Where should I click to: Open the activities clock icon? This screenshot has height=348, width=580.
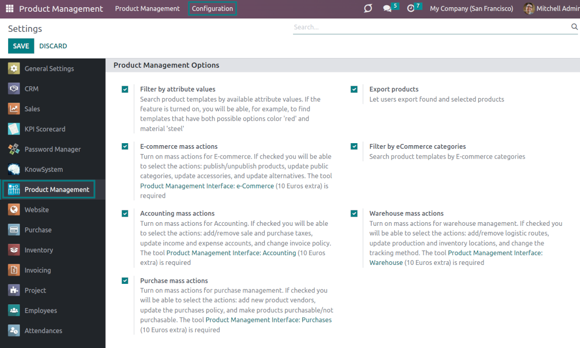[411, 9]
